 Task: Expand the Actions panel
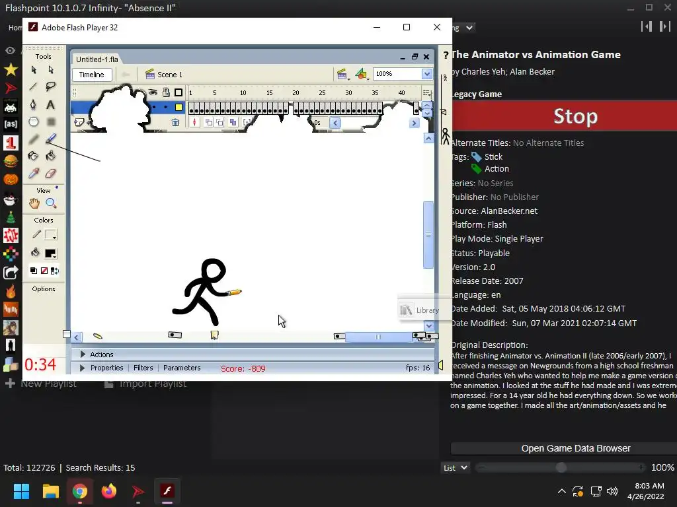(x=83, y=355)
